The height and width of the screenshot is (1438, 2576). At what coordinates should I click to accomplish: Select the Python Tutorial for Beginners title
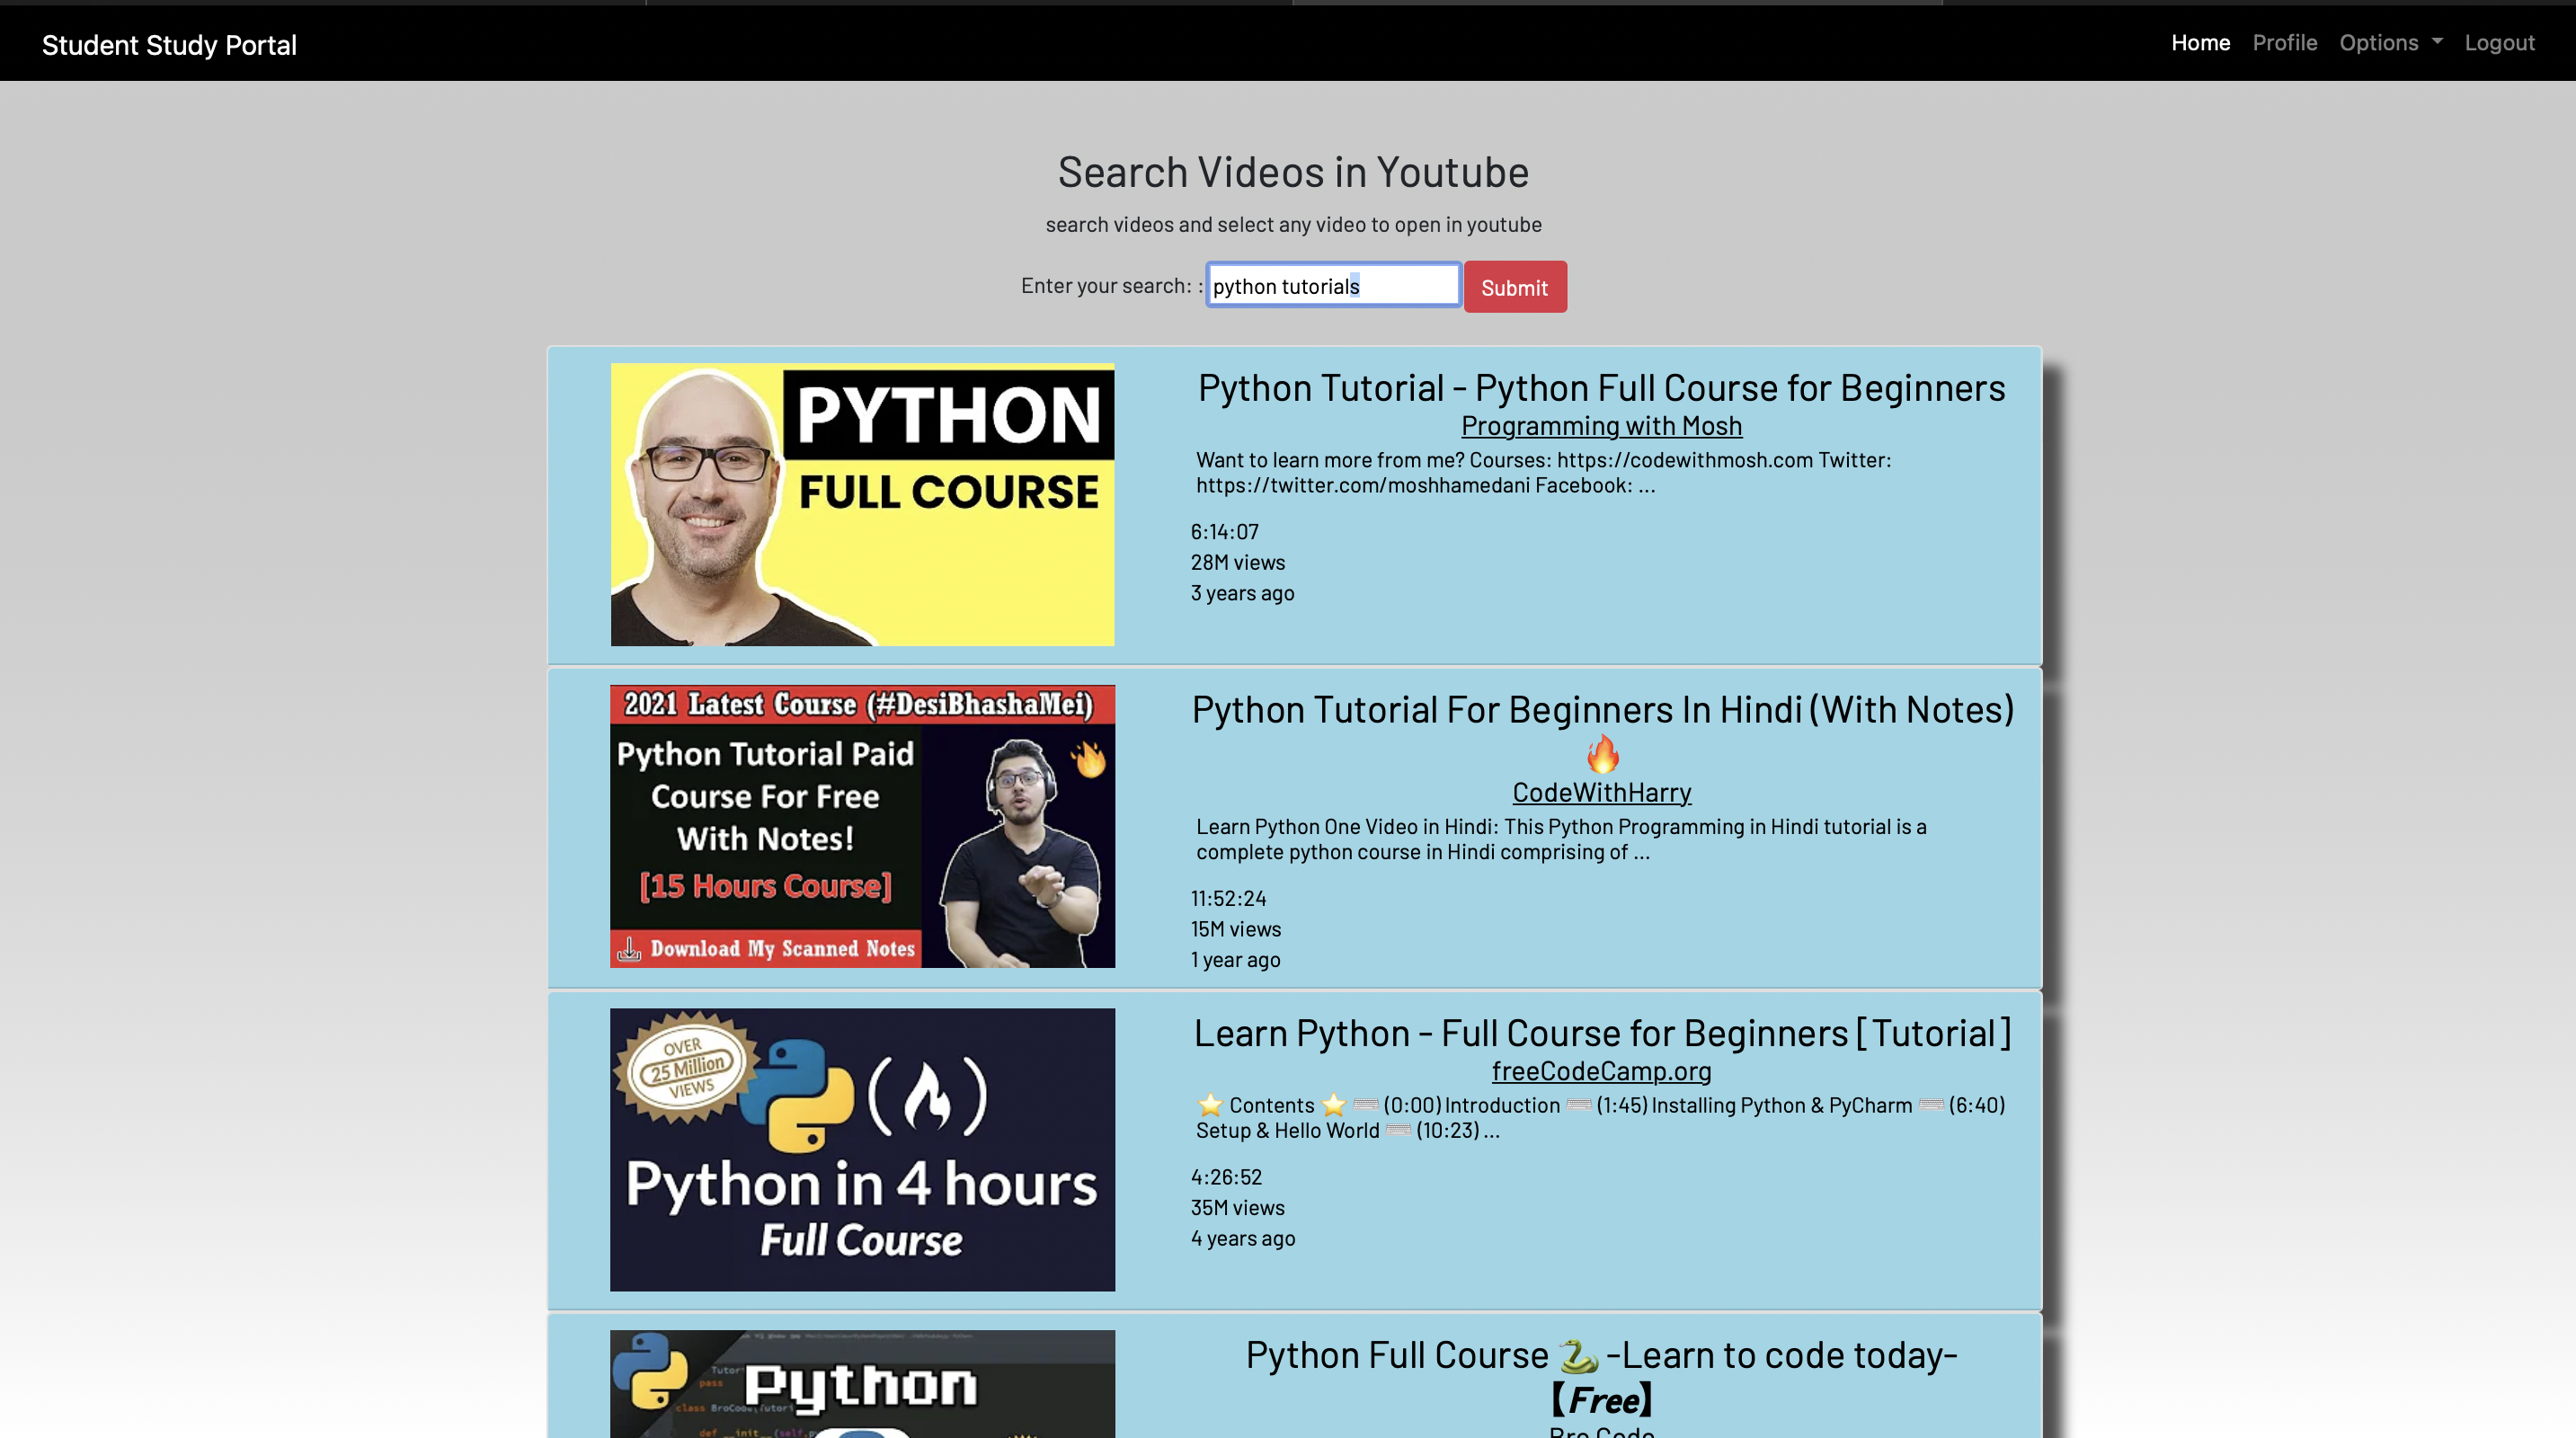click(1601, 388)
